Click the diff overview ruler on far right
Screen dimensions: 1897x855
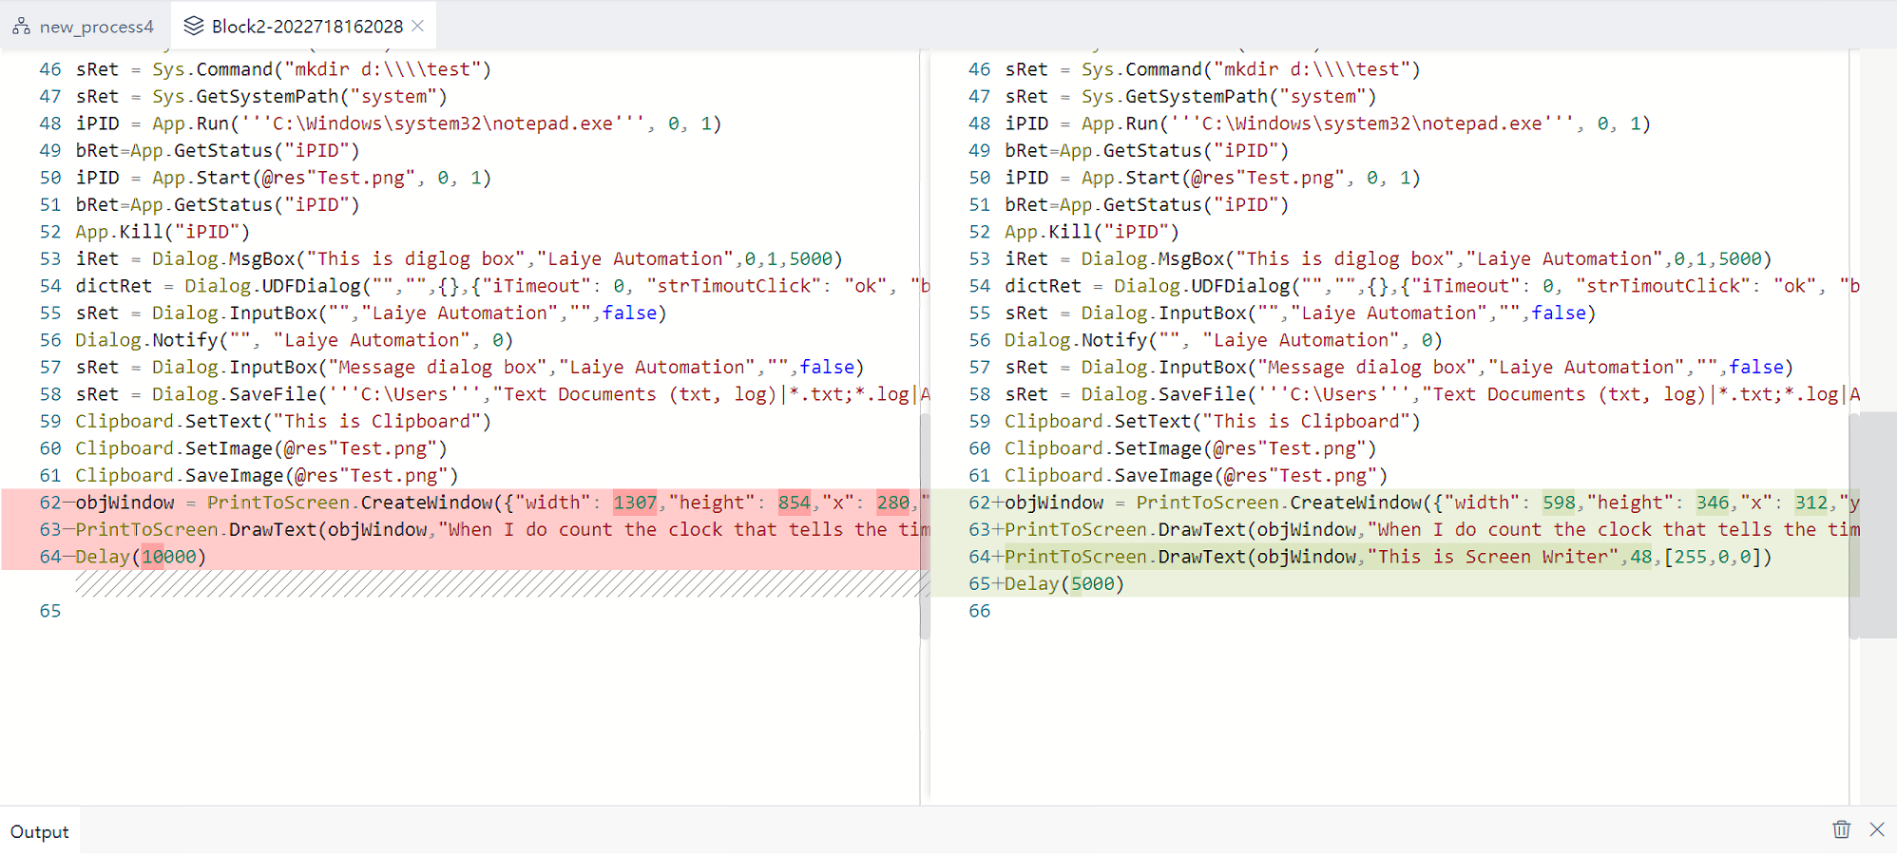[1878, 525]
